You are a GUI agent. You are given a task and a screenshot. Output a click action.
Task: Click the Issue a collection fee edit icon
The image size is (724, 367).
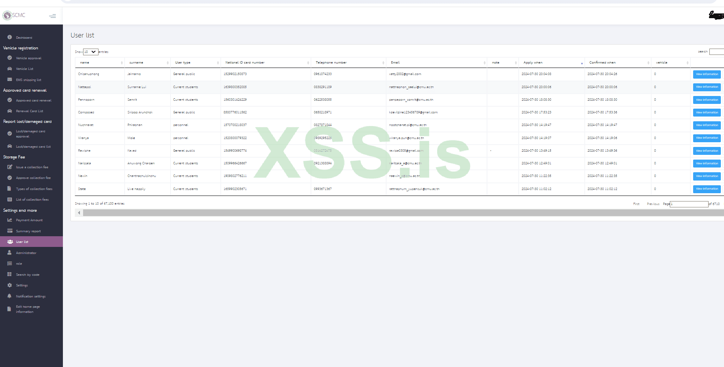pos(9,167)
